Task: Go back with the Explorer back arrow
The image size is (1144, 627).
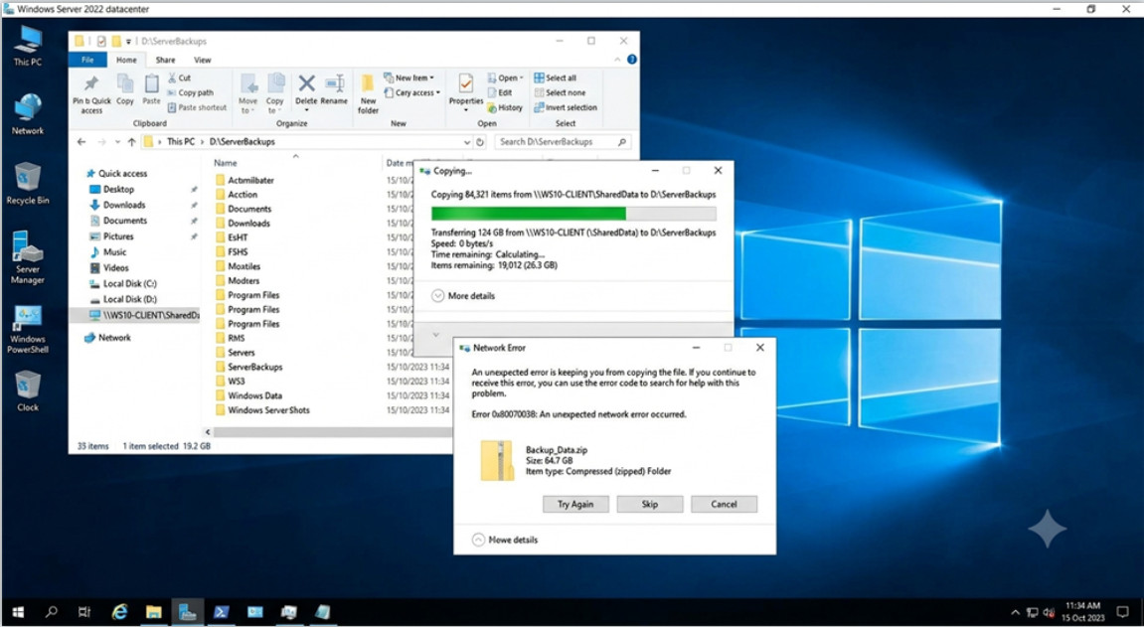Action: (x=82, y=142)
